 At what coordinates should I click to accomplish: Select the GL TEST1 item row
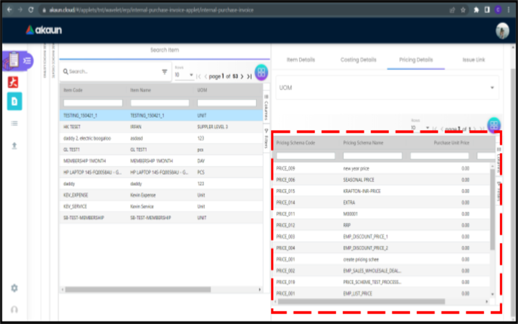pos(161,149)
